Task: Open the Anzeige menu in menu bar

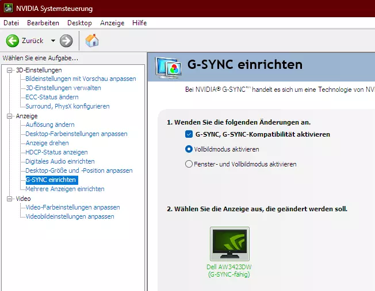Action: (x=112, y=23)
